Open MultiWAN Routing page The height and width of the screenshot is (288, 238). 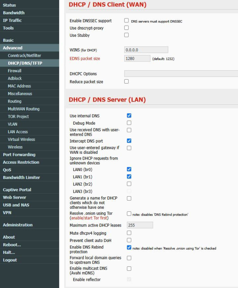[x=29, y=109]
